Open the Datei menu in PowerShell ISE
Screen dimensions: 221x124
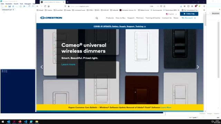pos(2,4)
